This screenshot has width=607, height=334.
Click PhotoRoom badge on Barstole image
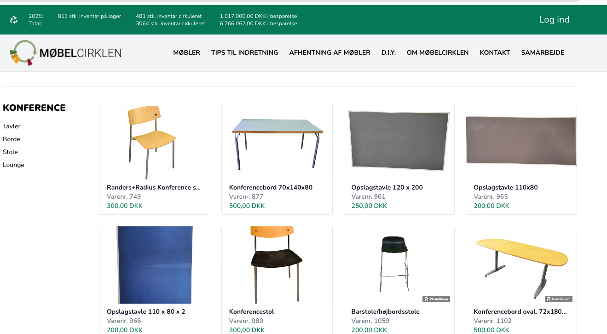[x=436, y=299]
